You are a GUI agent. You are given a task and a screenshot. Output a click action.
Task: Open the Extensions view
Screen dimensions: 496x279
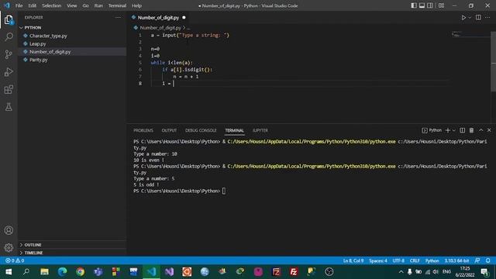point(9,90)
